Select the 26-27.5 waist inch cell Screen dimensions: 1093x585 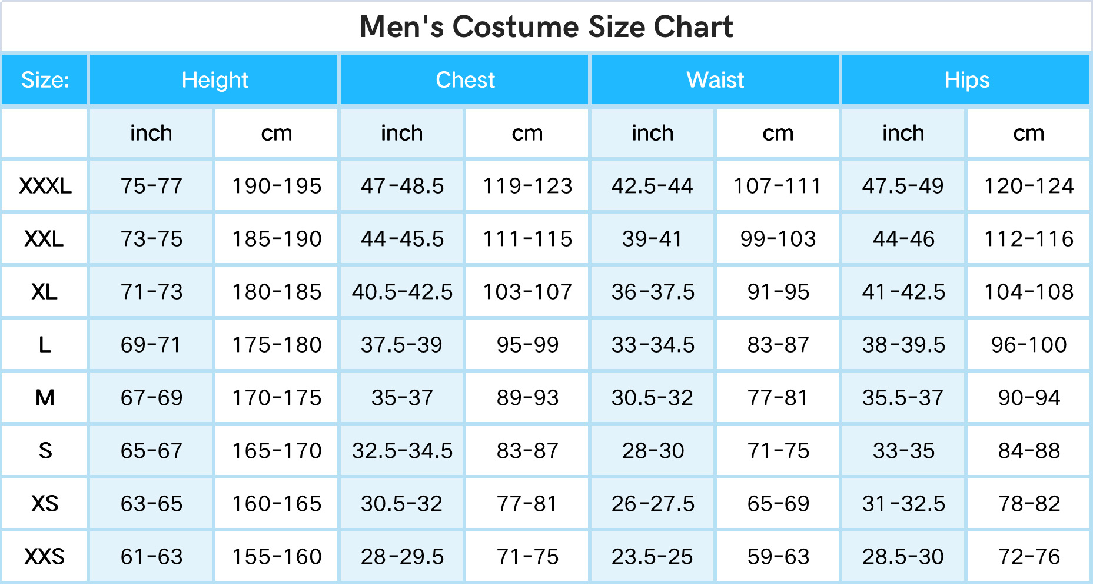[x=653, y=504]
